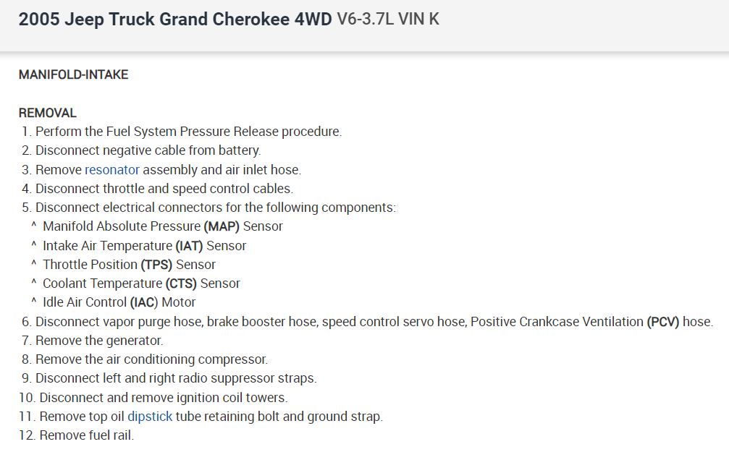Select the Manifold Absolute Pressure (MAP) Sensor item
The width and height of the screenshot is (729, 452).
163,226
